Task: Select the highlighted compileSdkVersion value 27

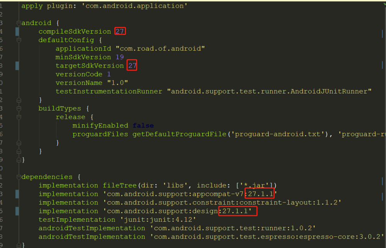Action: pyautogui.click(x=120, y=31)
